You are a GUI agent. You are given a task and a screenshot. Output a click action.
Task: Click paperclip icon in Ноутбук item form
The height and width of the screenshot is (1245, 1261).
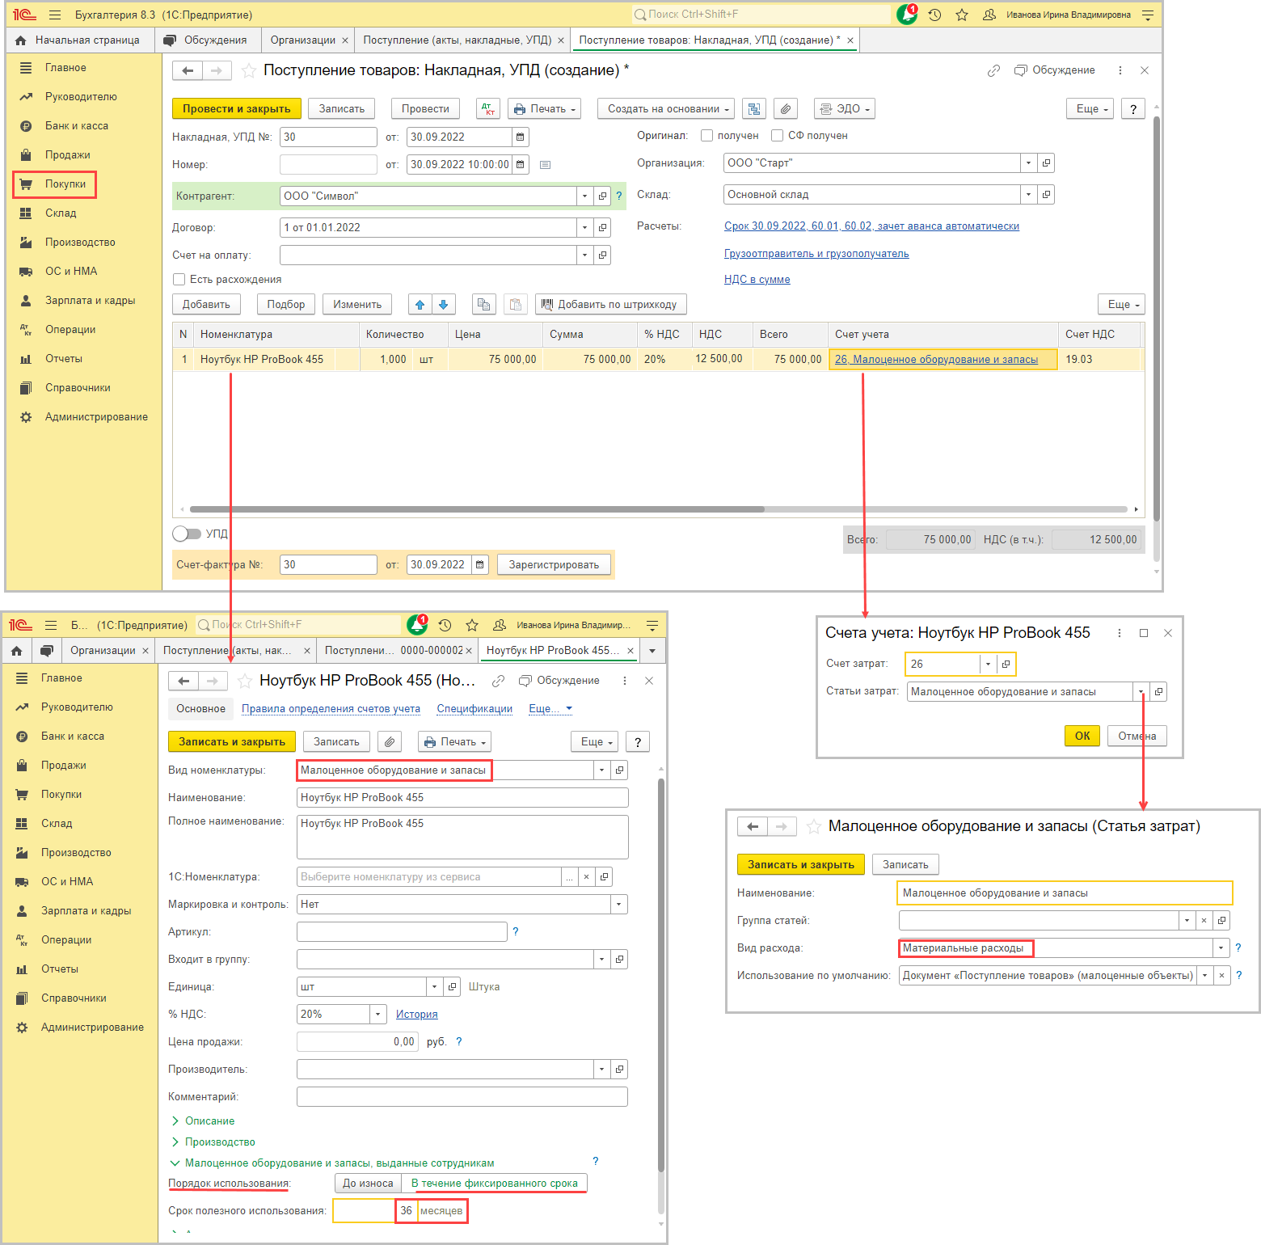coord(390,742)
